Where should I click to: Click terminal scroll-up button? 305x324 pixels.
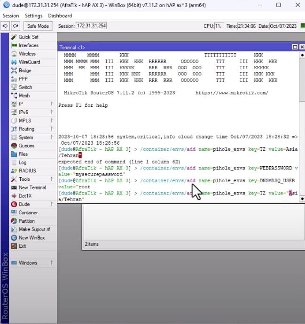tap(302, 55)
